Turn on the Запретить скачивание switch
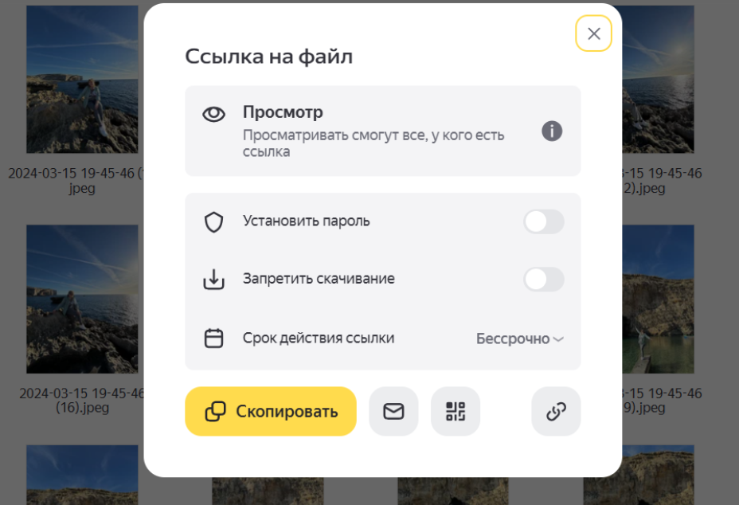739x505 pixels. click(x=543, y=280)
